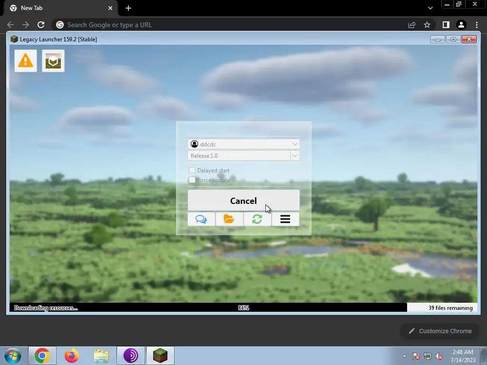
Task: Click the Chrome reload page icon
Action: coord(41,25)
